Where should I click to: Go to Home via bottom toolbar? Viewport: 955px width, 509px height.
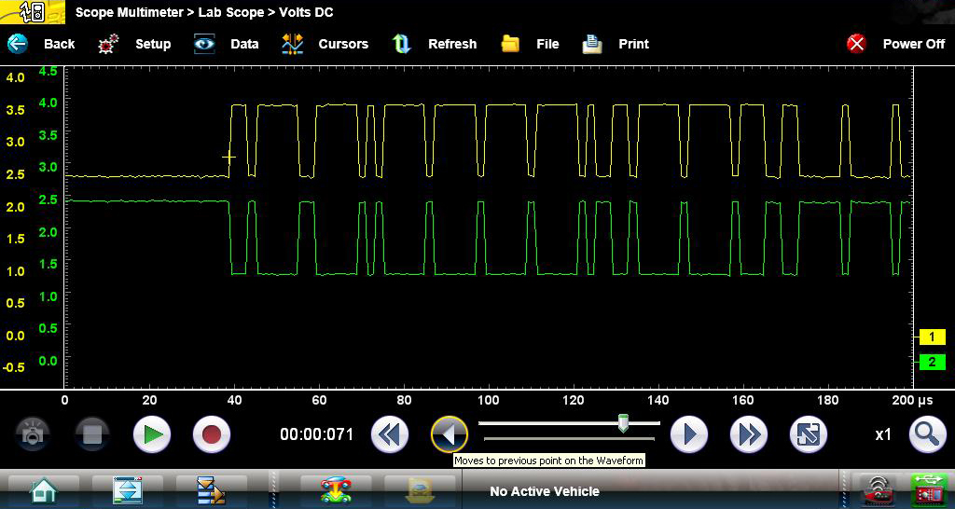click(41, 490)
